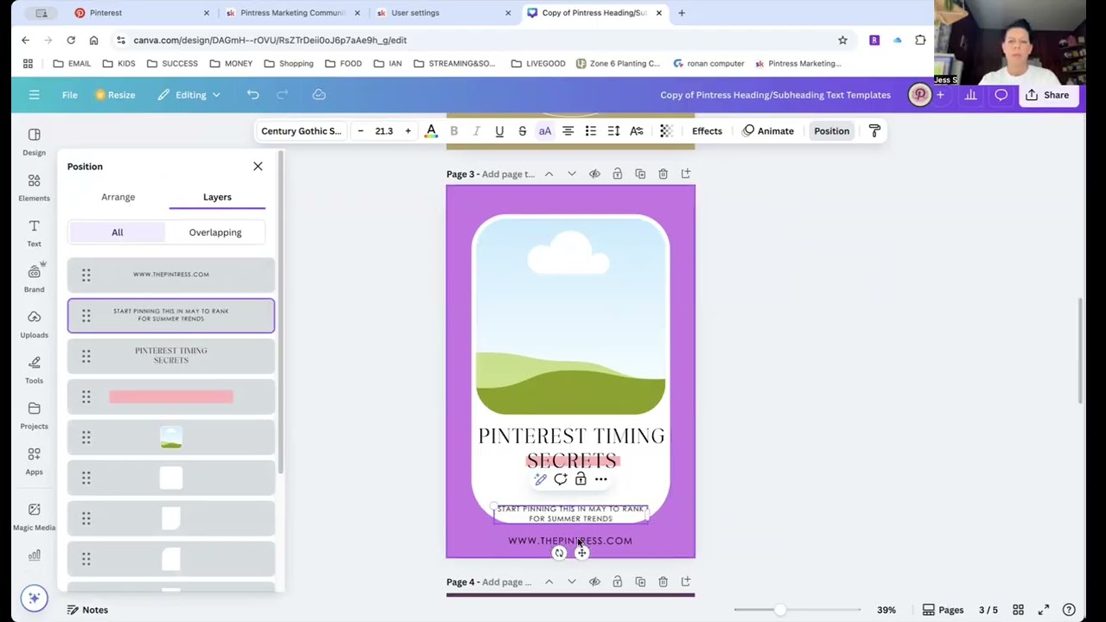Increase the font size with plus
Viewport: 1106px width, 622px height.
click(408, 131)
